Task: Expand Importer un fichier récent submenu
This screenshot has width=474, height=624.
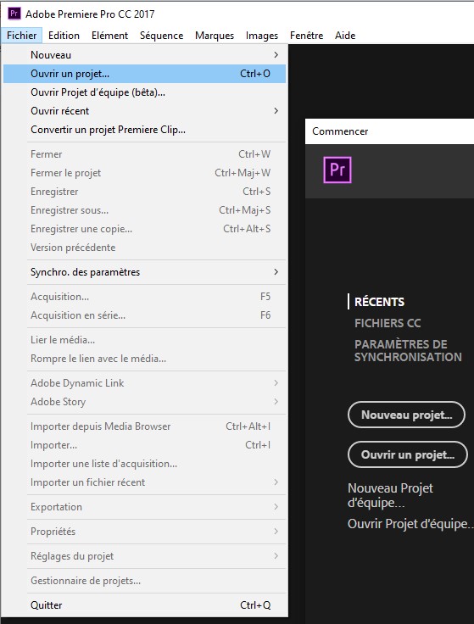Action: 144,482
